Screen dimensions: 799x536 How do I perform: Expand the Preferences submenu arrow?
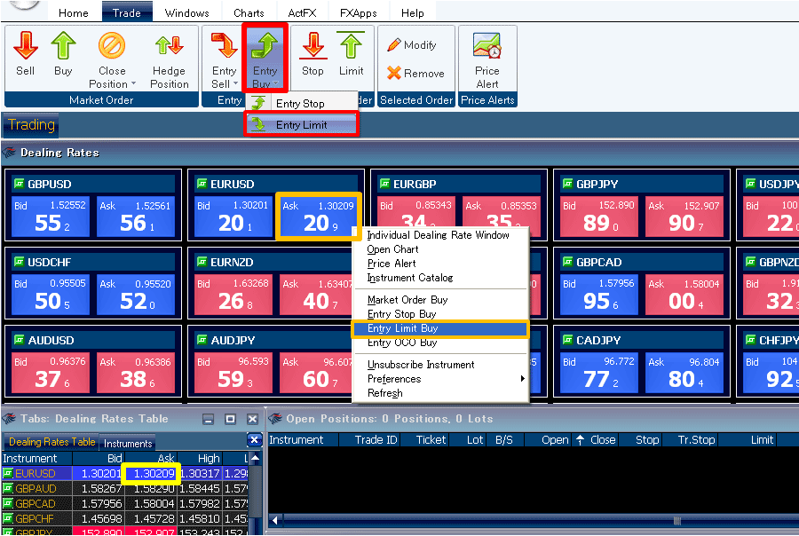pyautogui.click(x=522, y=379)
